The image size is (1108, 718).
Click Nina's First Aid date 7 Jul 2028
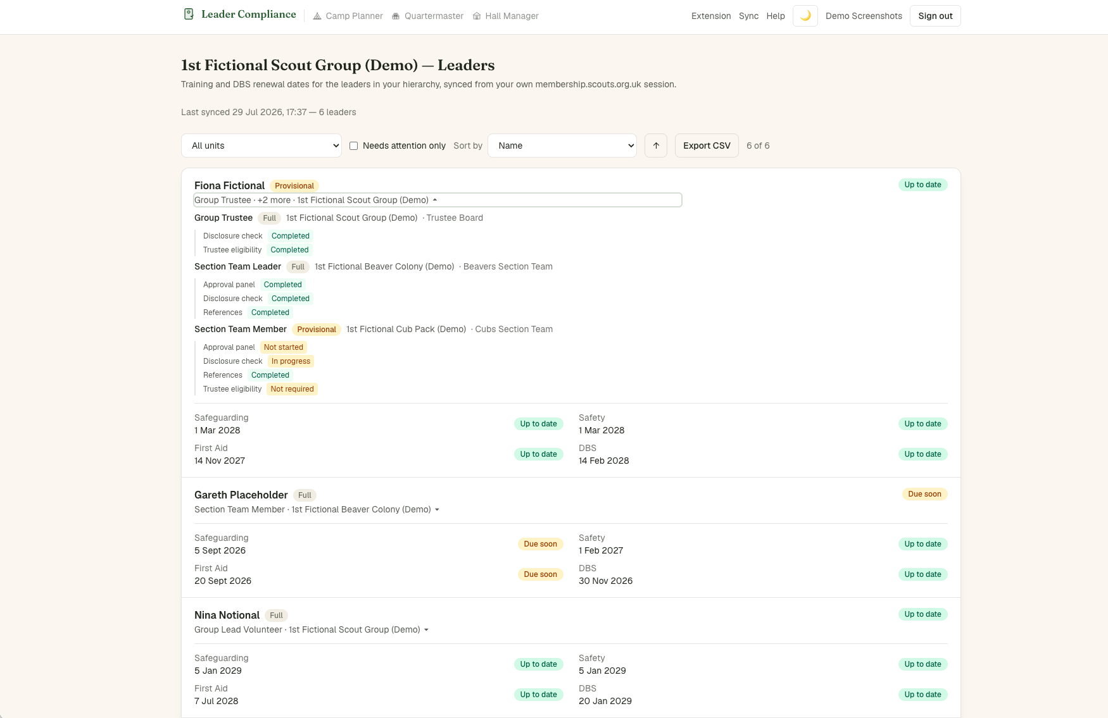pos(216,701)
